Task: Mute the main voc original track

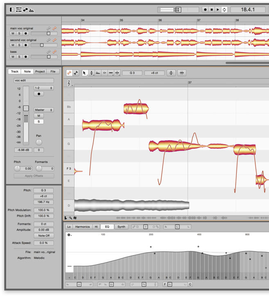Action: [x=13, y=34]
